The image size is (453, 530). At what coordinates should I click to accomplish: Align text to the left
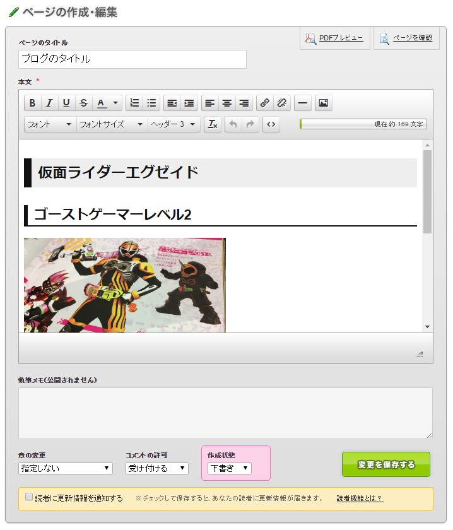point(210,103)
